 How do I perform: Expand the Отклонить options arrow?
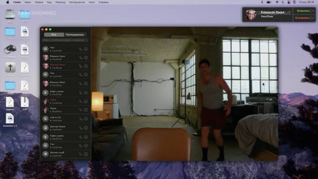(313, 18)
